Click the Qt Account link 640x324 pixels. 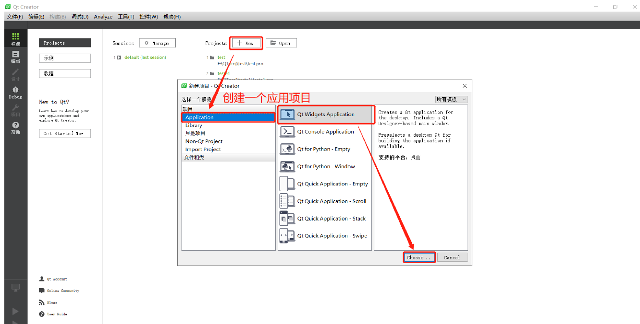(x=57, y=279)
